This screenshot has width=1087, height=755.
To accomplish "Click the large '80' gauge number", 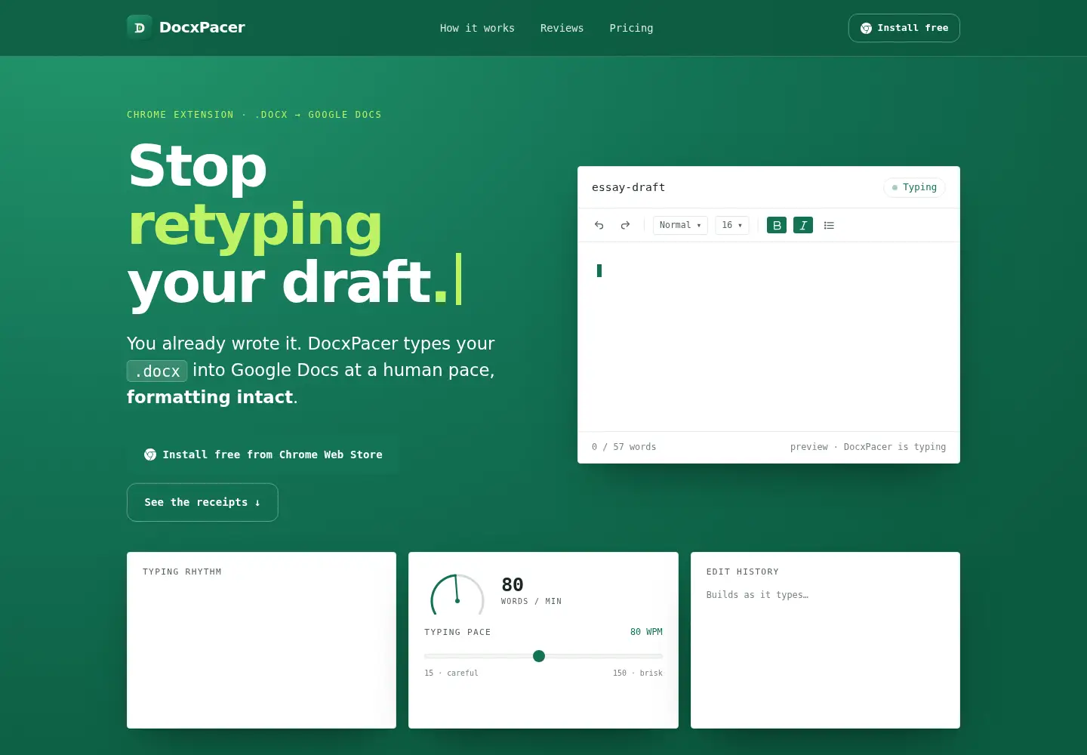I will point(513,584).
